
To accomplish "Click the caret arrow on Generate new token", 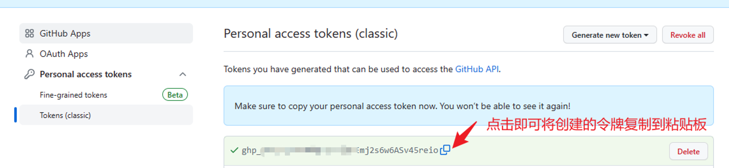I will [x=646, y=35].
